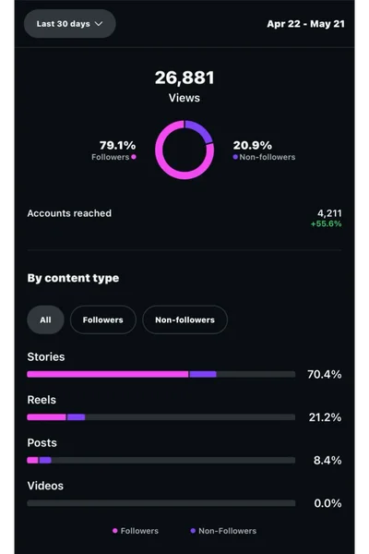Viewport: 369px width, 554px height.
Task: Click the Reels purple non-followers bar segment
Action: 76,417
